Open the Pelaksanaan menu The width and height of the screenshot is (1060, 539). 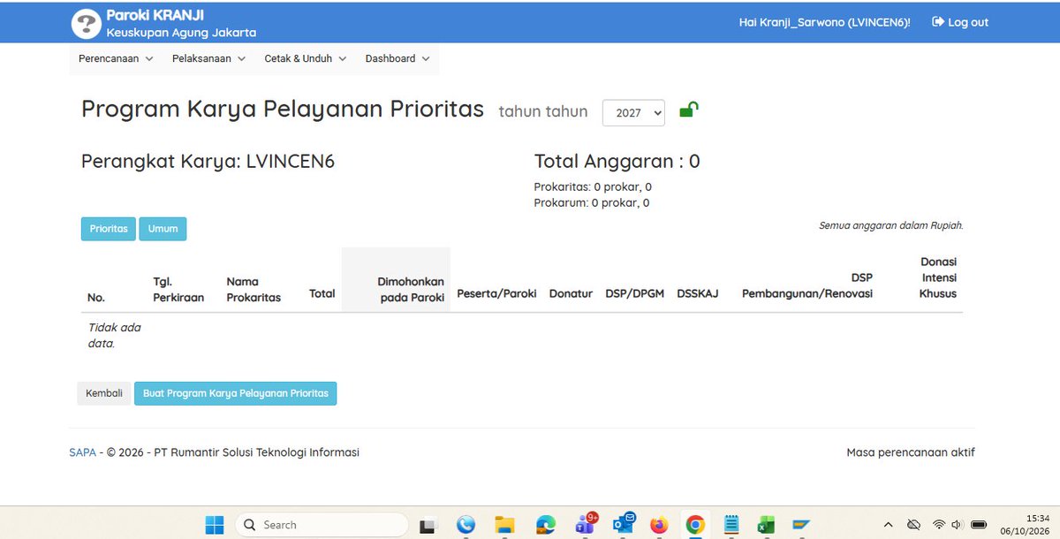click(209, 58)
